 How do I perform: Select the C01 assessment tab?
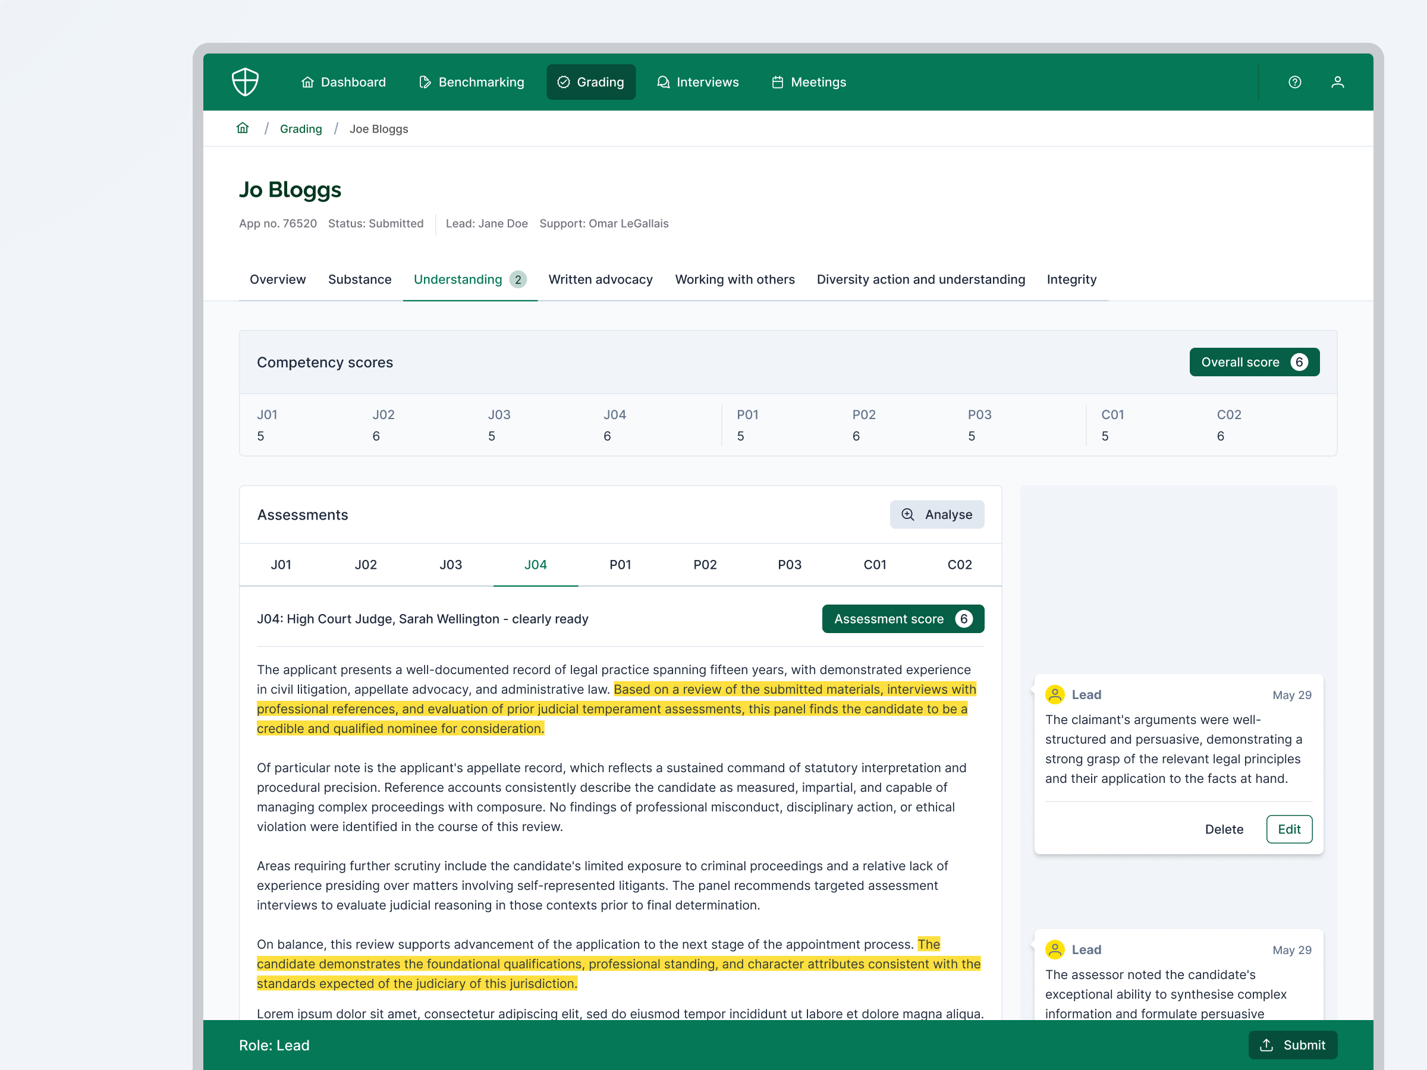pos(874,564)
